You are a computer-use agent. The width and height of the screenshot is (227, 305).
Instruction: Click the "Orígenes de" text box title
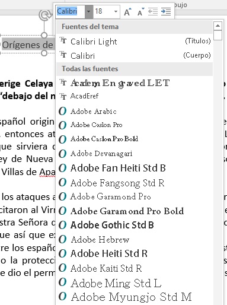28,45
